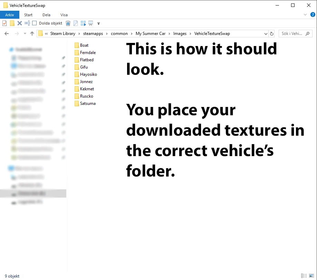
Task: Toggle the Dolda objekt checkbox
Action: click(x=35, y=23)
